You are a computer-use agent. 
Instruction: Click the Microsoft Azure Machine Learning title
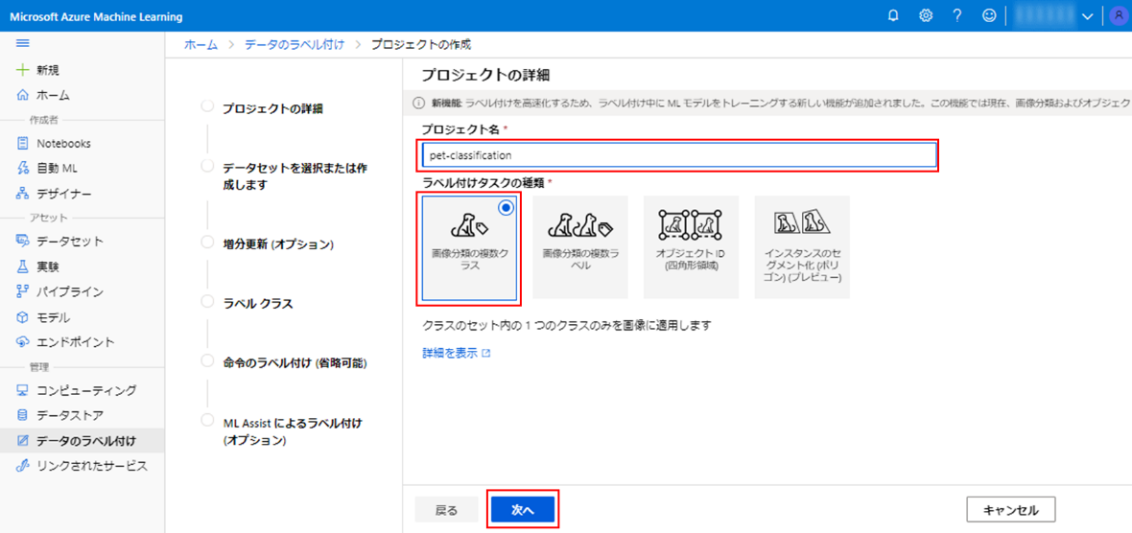[96, 16]
